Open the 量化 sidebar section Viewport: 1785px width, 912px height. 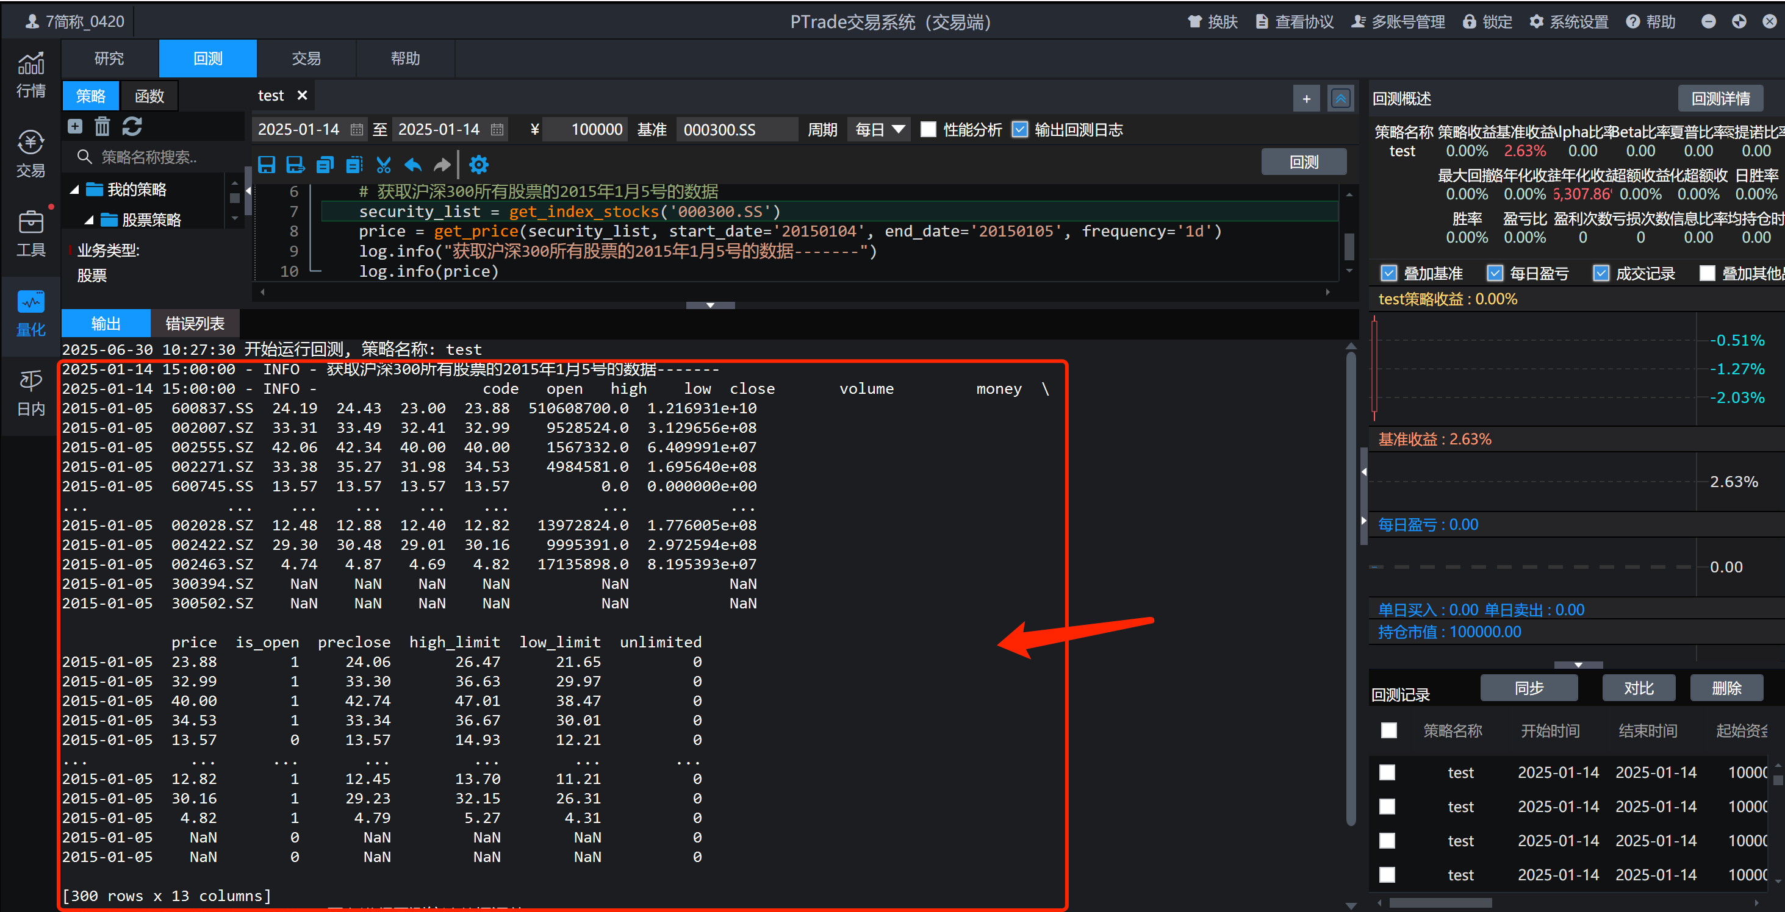[31, 313]
